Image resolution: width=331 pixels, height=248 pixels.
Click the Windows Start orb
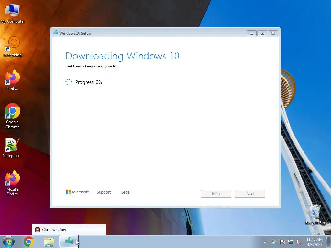click(9, 242)
